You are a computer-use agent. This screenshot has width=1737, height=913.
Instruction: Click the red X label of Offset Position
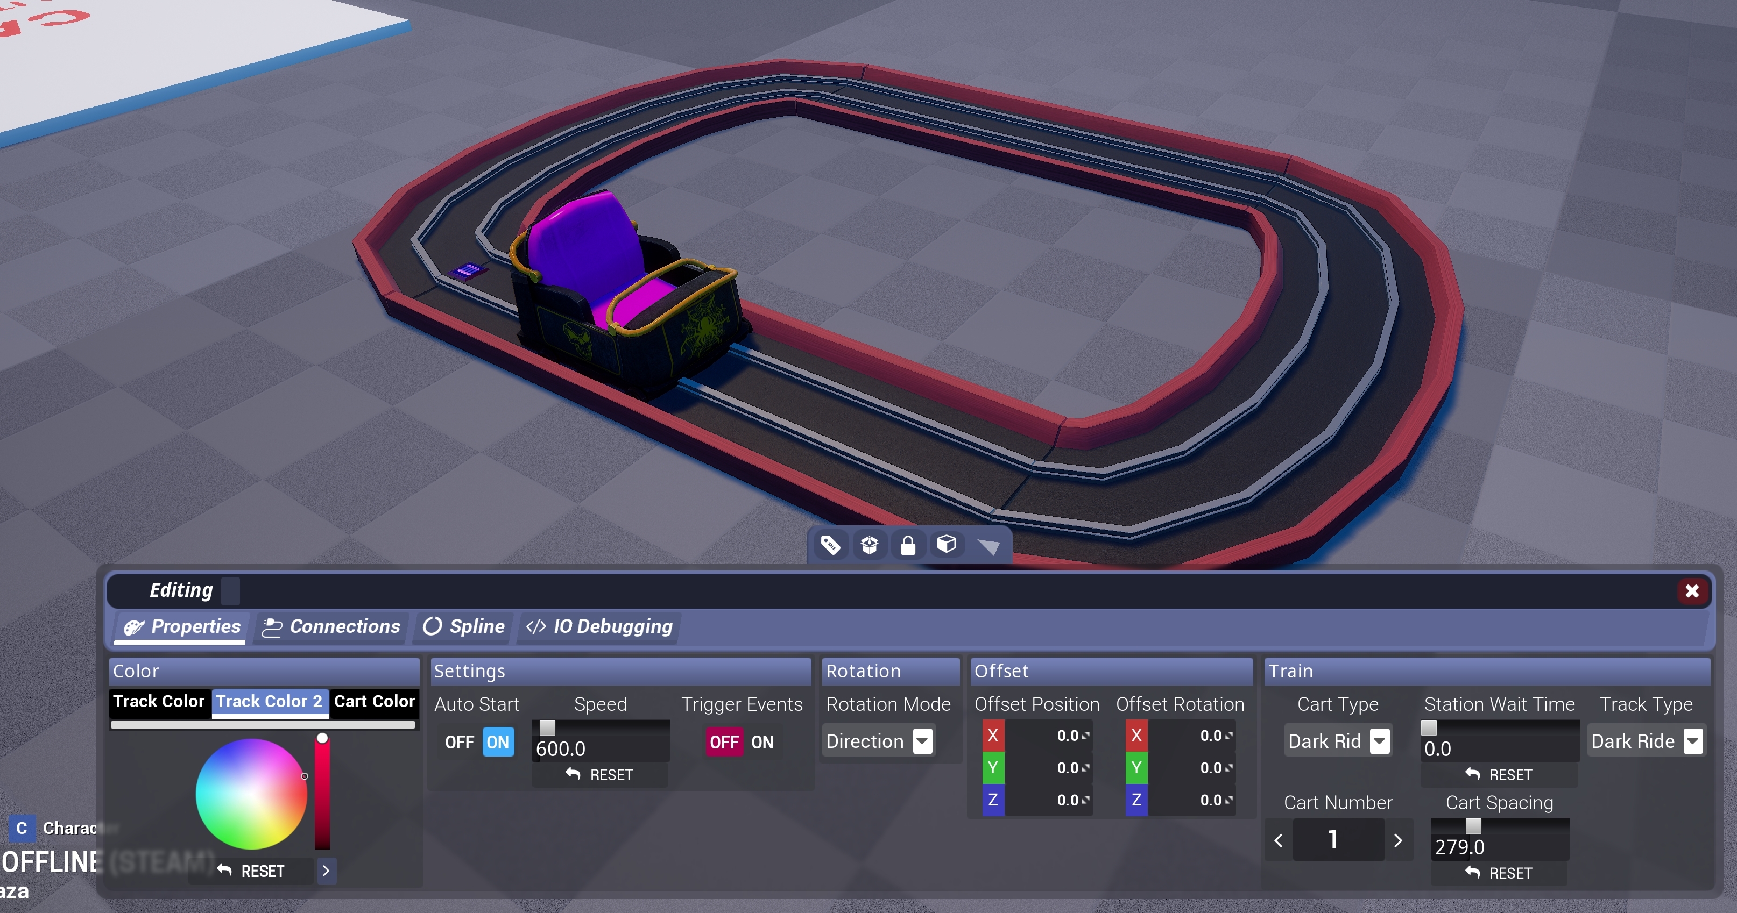993,735
